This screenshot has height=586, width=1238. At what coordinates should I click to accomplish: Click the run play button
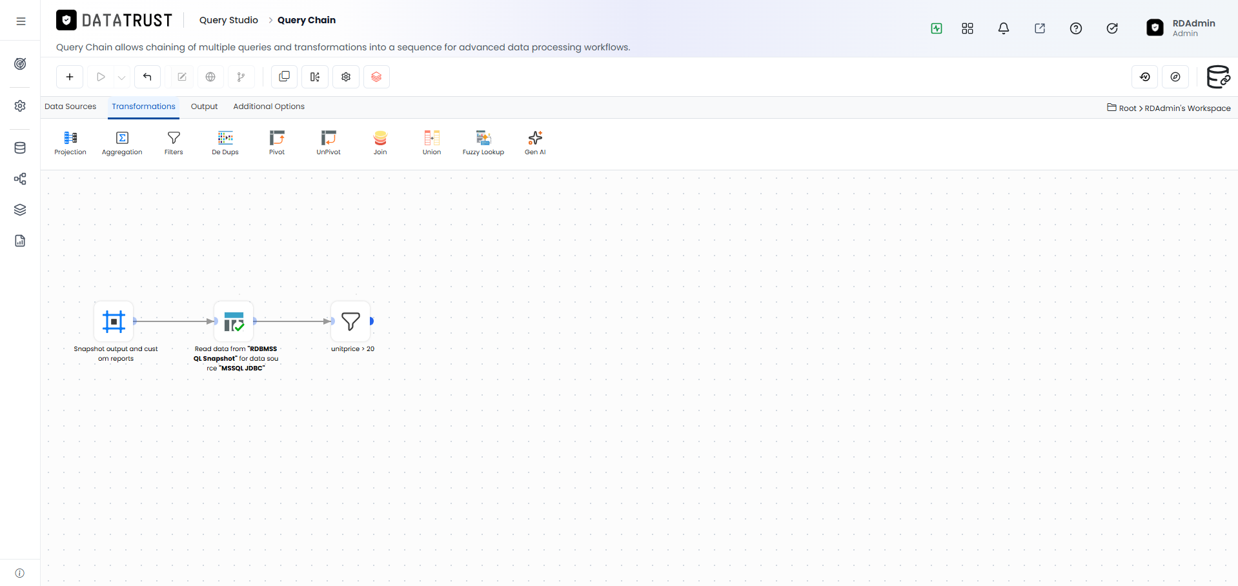[x=101, y=77]
